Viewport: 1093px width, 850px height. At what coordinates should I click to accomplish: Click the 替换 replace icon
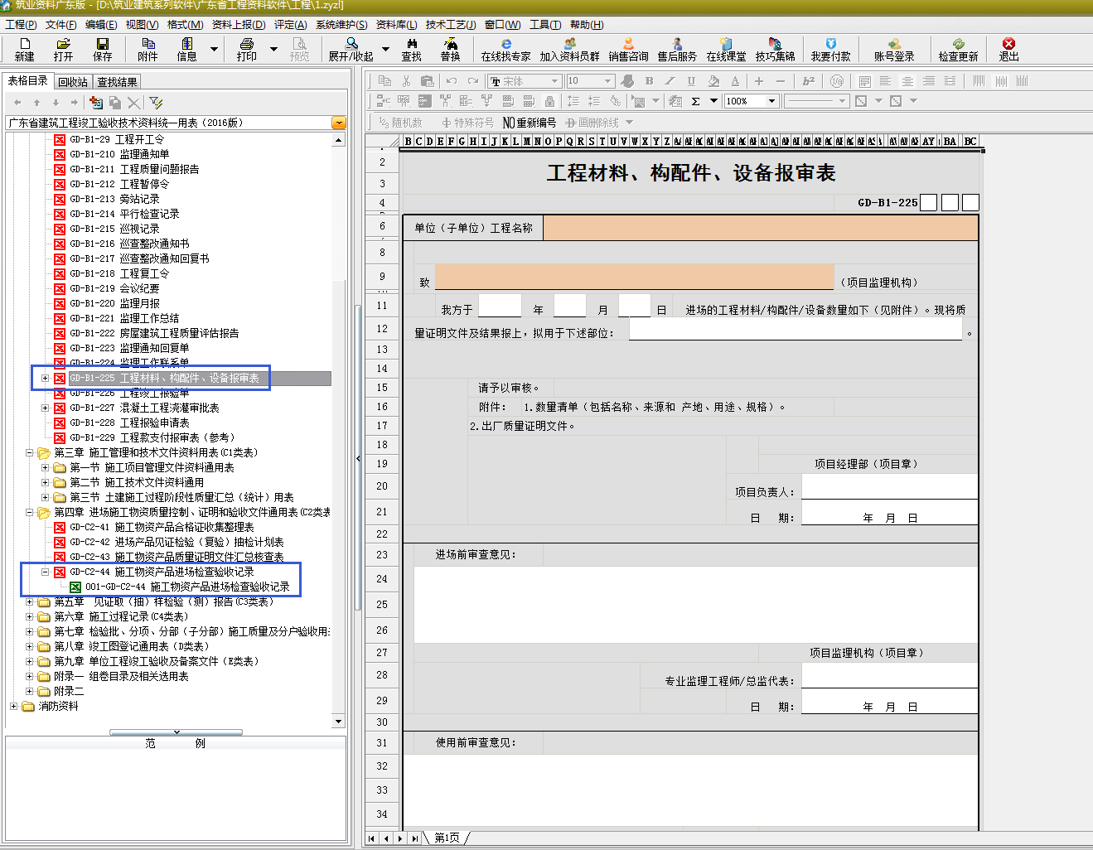click(x=451, y=49)
